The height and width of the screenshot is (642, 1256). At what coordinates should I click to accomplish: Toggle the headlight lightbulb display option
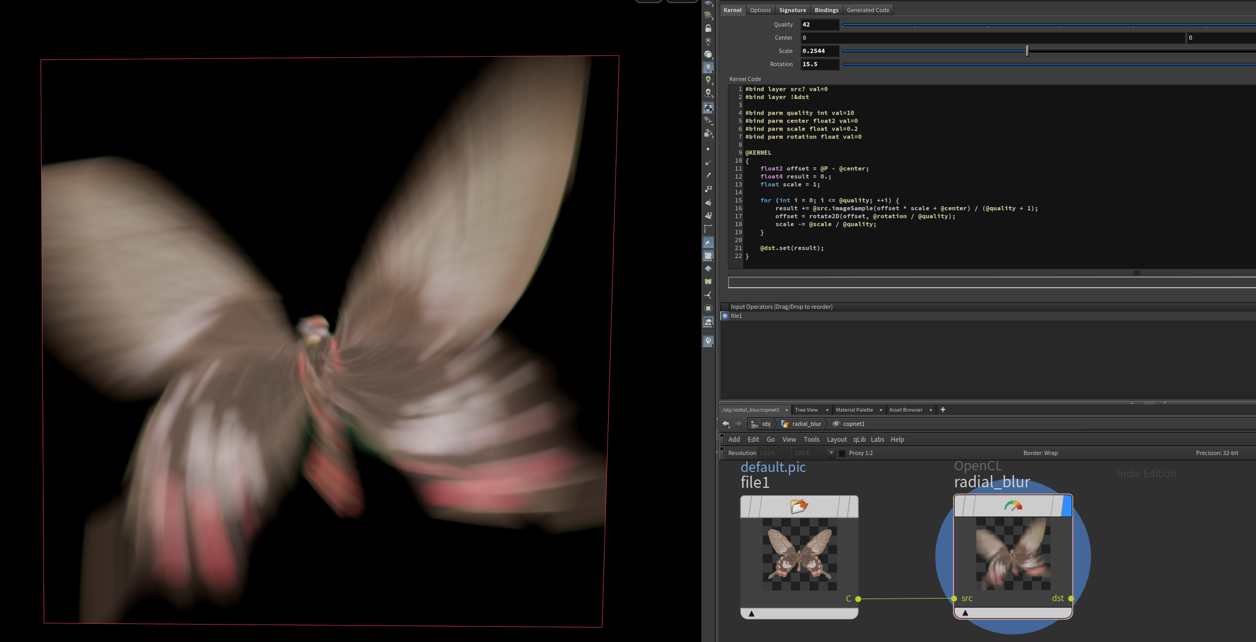(x=708, y=68)
